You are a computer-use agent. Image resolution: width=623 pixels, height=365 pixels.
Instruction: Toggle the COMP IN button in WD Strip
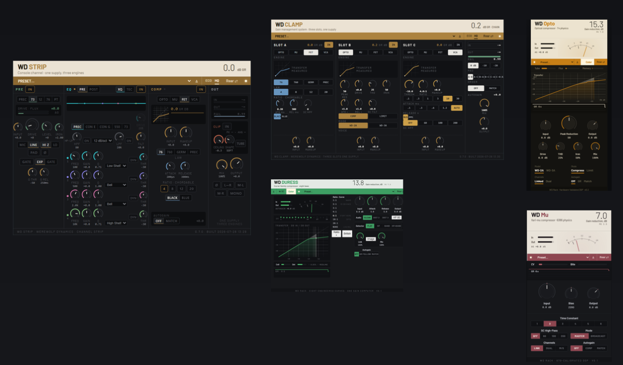coord(201,89)
